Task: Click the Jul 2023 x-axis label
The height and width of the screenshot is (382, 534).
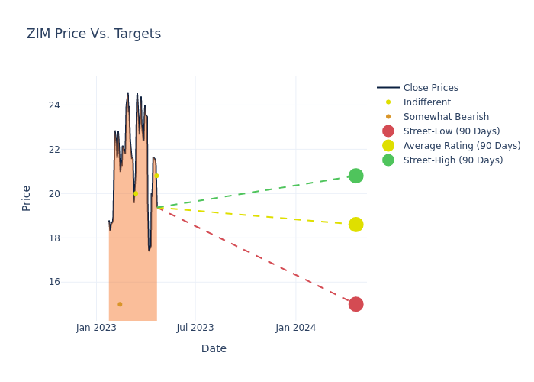Action: 195,328
